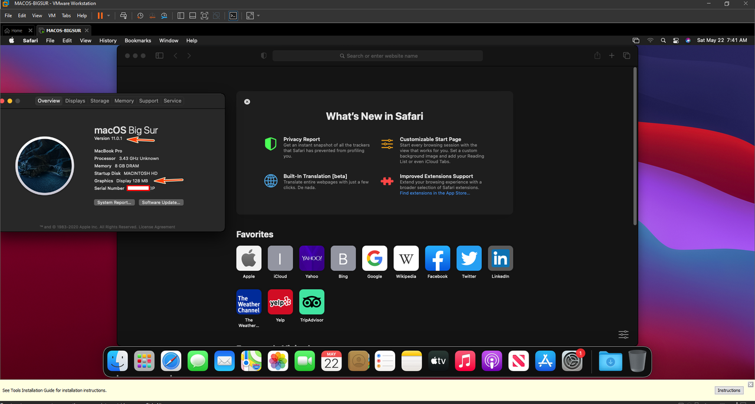Open Safari Bookmarks menu

pyautogui.click(x=137, y=41)
